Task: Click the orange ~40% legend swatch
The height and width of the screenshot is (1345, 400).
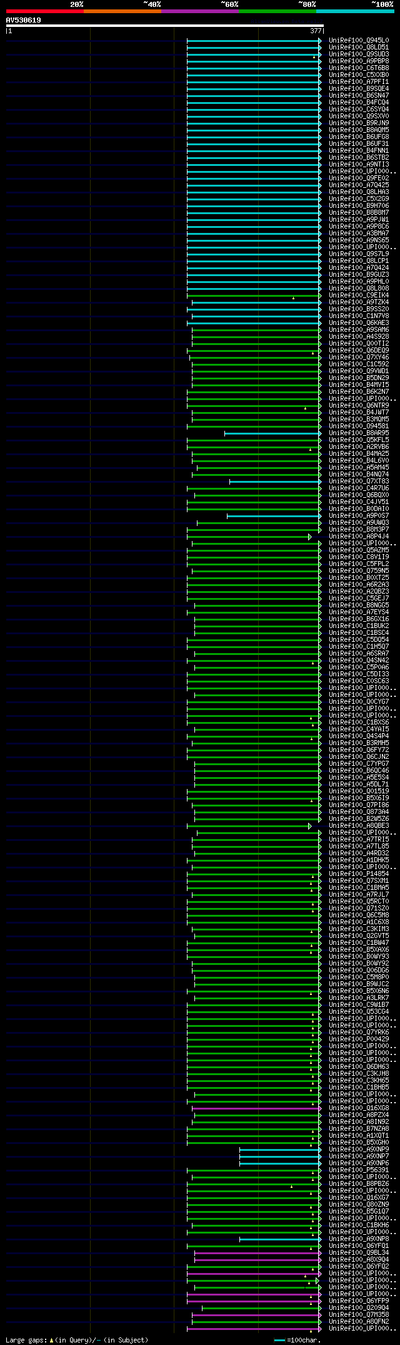Action: [x=122, y=11]
